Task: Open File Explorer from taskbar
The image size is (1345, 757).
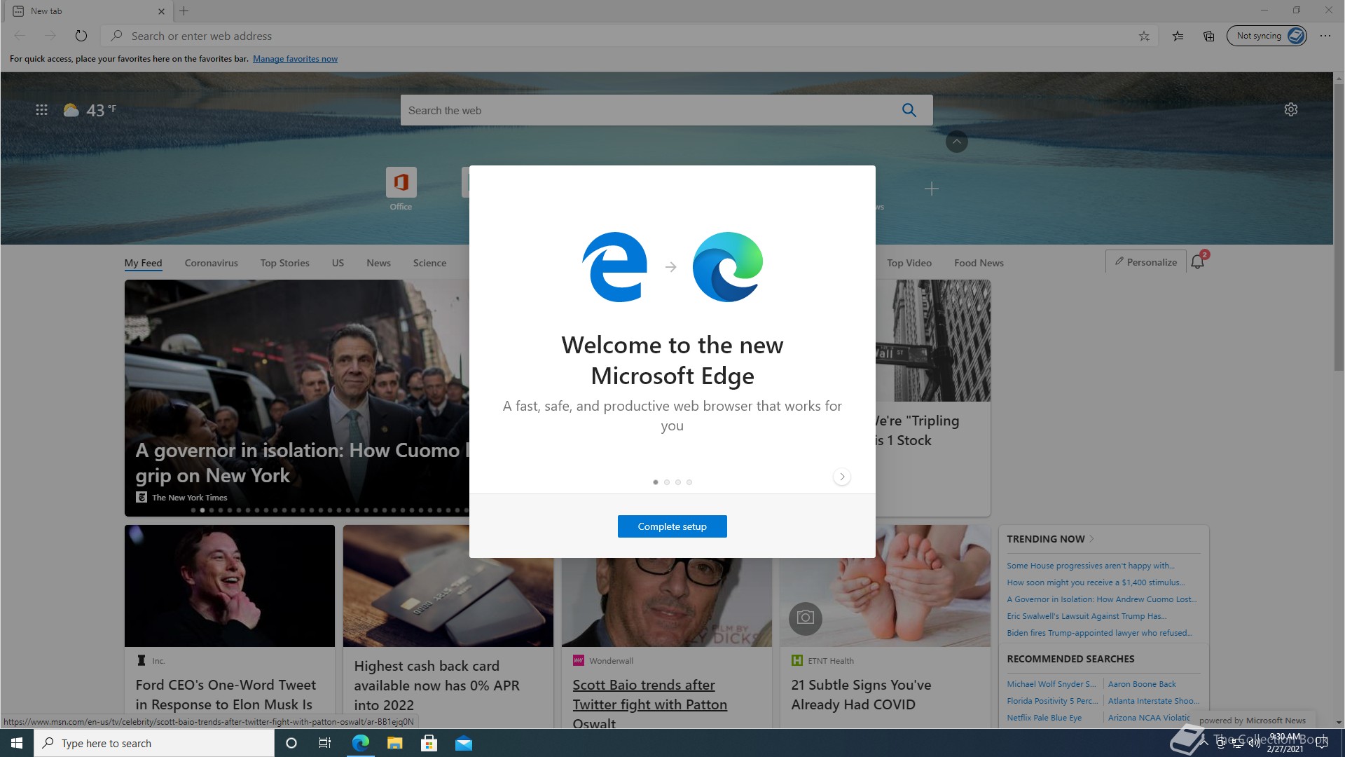Action: tap(395, 743)
